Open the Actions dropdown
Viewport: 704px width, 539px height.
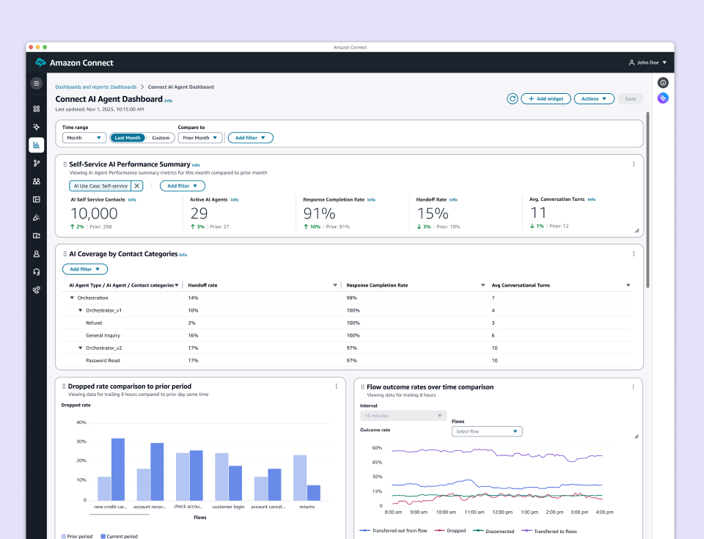coord(594,98)
